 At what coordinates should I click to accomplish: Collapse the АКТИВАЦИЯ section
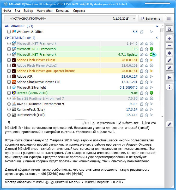tap(157, 26)
